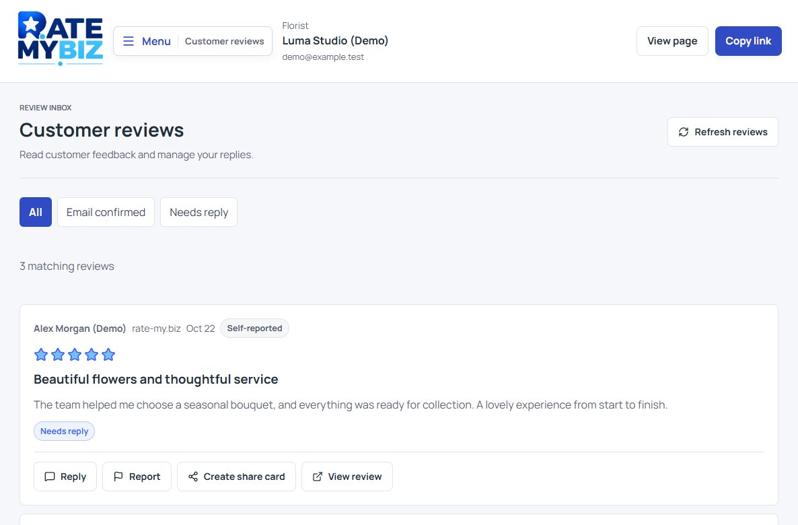Click the REVIEW INBOX label

(46, 108)
